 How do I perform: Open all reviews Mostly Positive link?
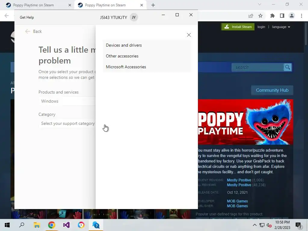[x=239, y=185]
